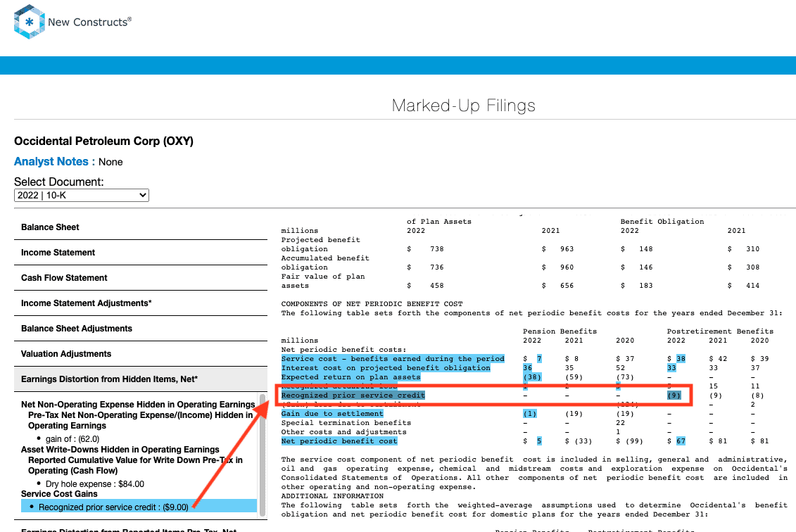This screenshot has width=796, height=532.
Task: Select Income Statement in the sidebar
Action: tap(141, 253)
